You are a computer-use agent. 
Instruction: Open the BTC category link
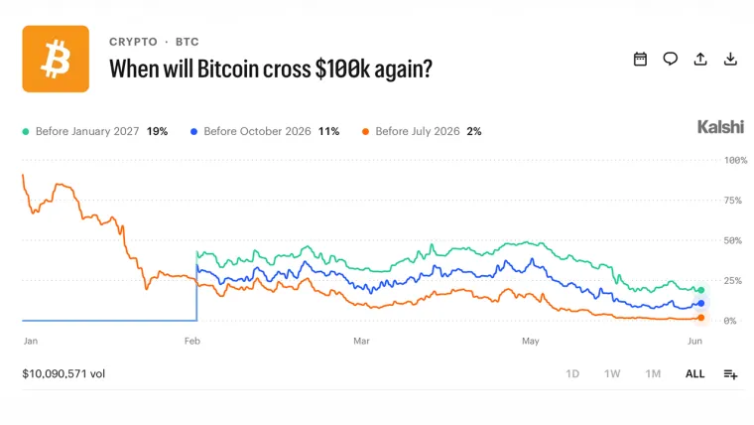[x=188, y=42]
